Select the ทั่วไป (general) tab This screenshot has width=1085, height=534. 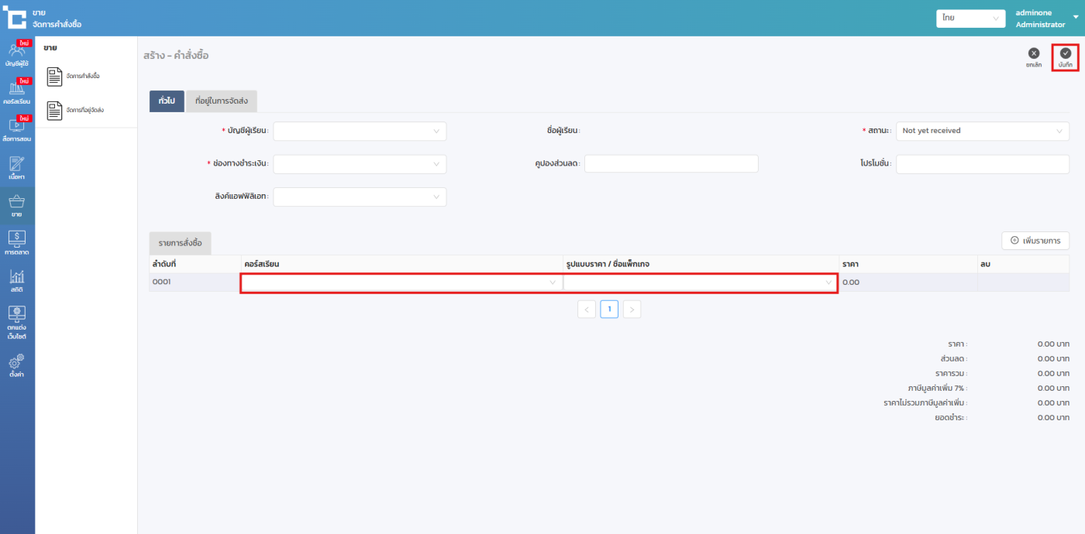pyautogui.click(x=167, y=101)
